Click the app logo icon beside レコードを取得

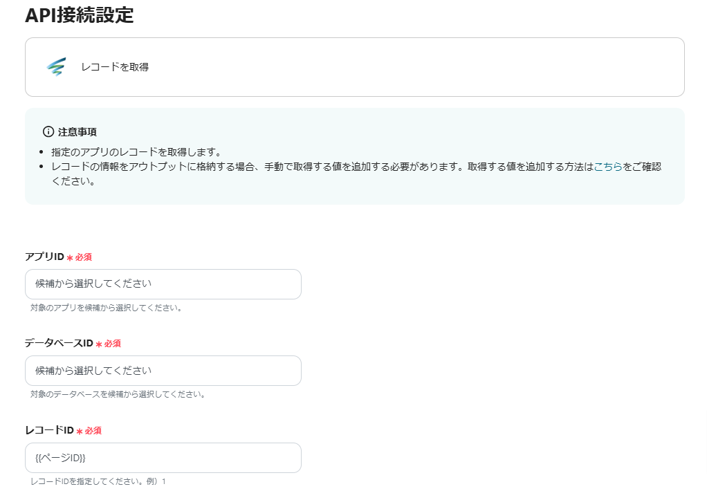pyautogui.click(x=56, y=66)
